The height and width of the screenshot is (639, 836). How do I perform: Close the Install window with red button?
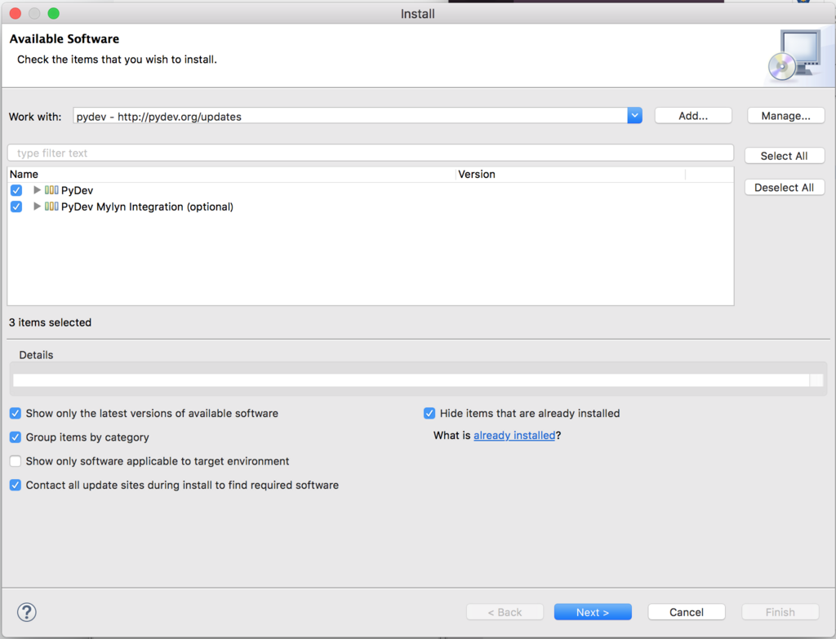pos(16,13)
